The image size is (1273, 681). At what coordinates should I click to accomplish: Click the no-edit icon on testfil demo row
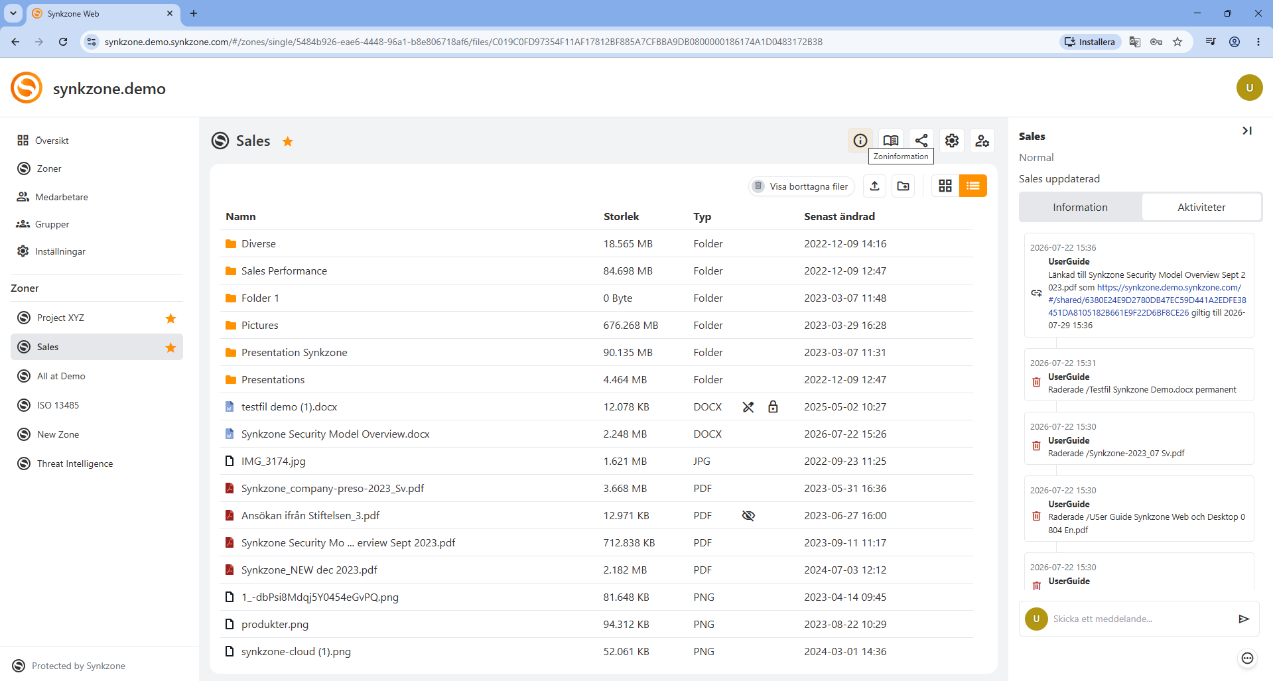[748, 407]
